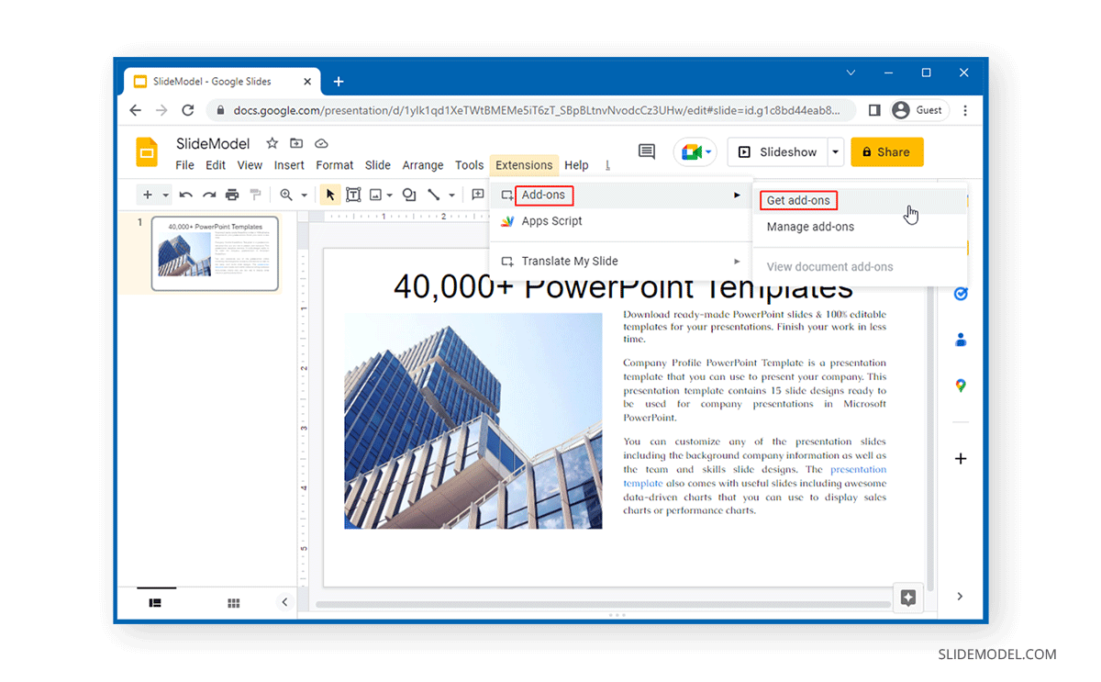The image size is (1101, 682).
Task: Open the Tools menu
Action: (x=469, y=165)
